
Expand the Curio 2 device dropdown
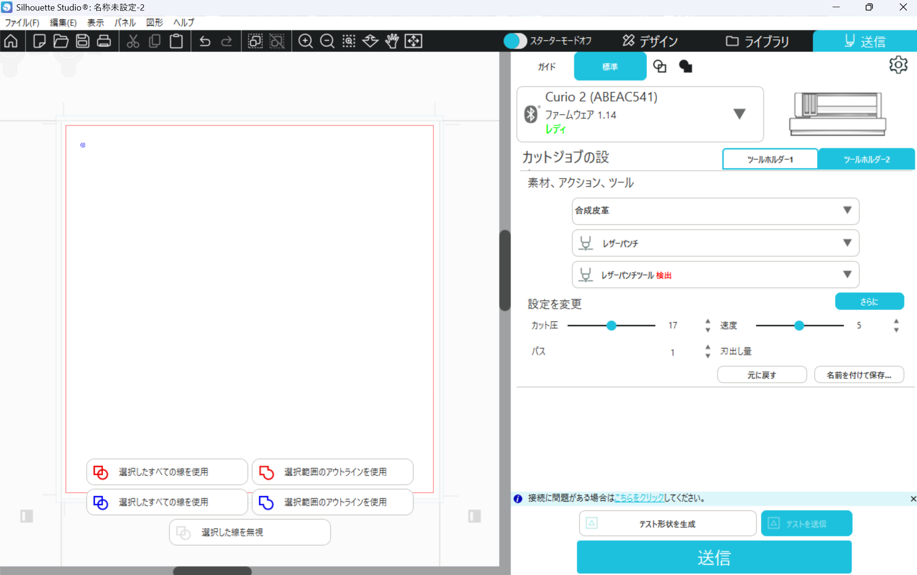[739, 114]
